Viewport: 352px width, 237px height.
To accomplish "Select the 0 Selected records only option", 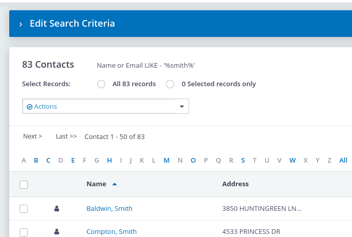I will click(170, 84).
